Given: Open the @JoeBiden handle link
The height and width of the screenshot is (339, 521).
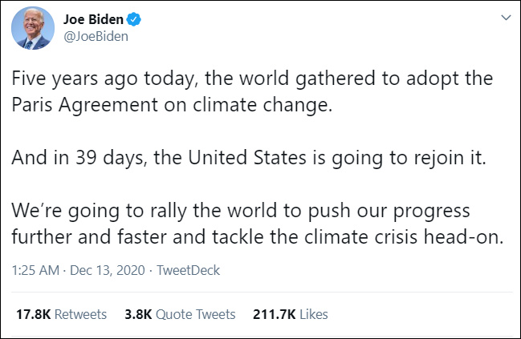Looking at the screenshot, I should (96, 36).
